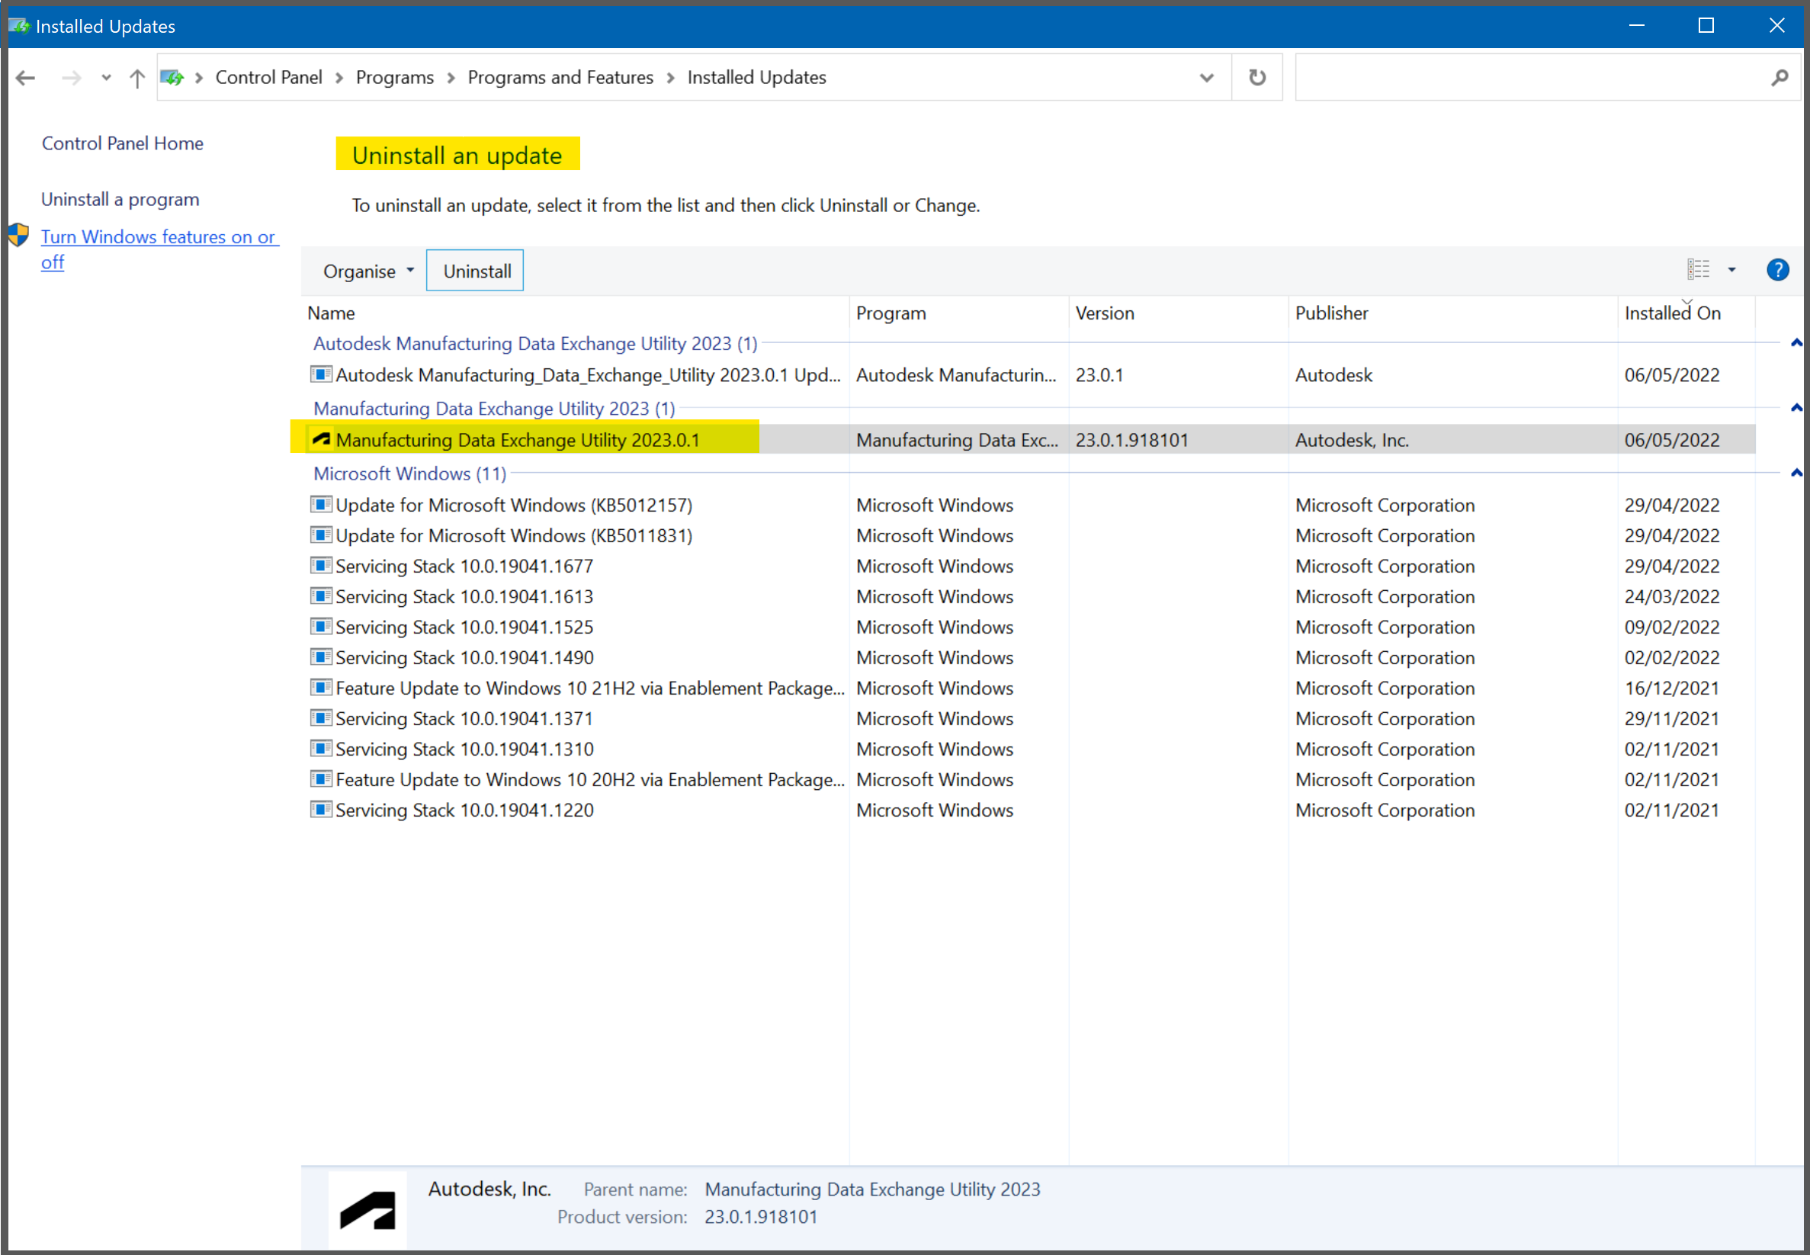Select Servicing Stack 10.0.19041.1220
This screenshot has width=1810, height=1255.
click(x=1029, y=810)
